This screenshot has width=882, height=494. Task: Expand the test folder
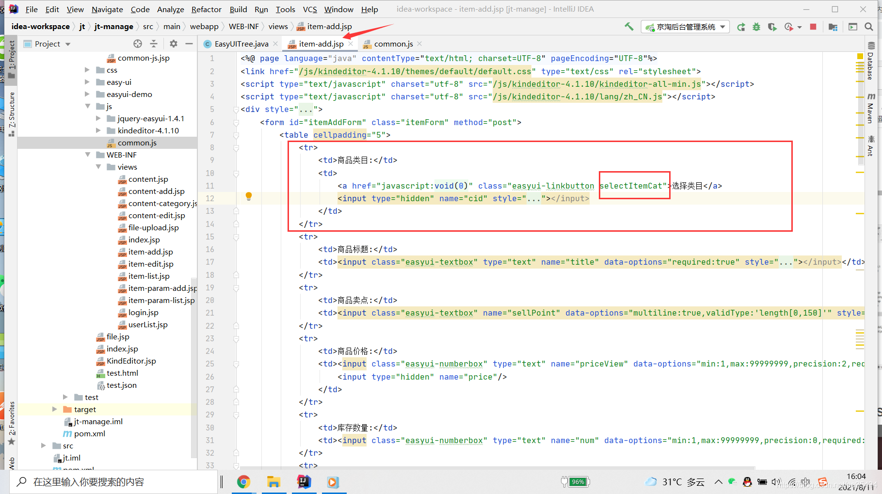click(x=65, y=397)
